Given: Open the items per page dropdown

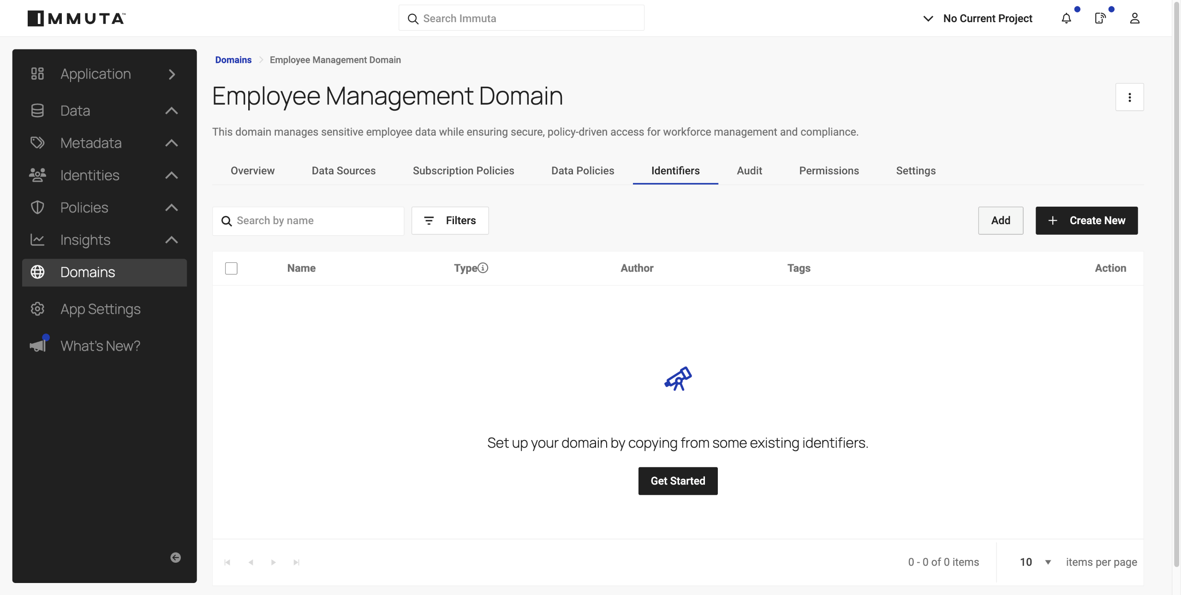Looking at the screenshot, I should tap(1035, 562).
